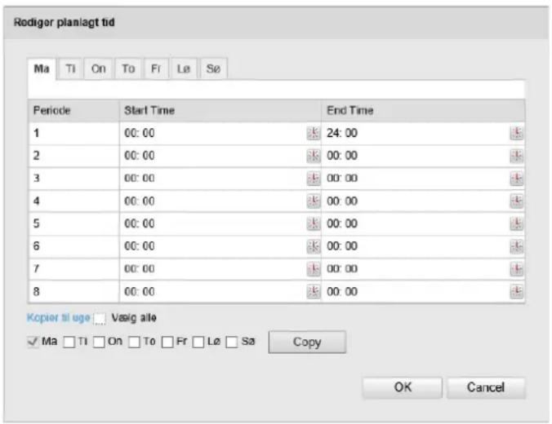Screen dimensions: 552x424
Task: Switch to the Ti day tab
Action: pos(70,68)
